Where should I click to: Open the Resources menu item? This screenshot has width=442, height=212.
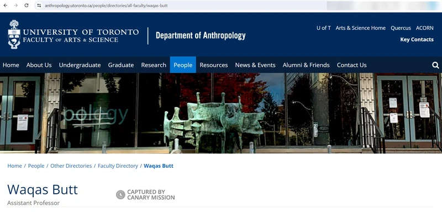click(214, 65)
